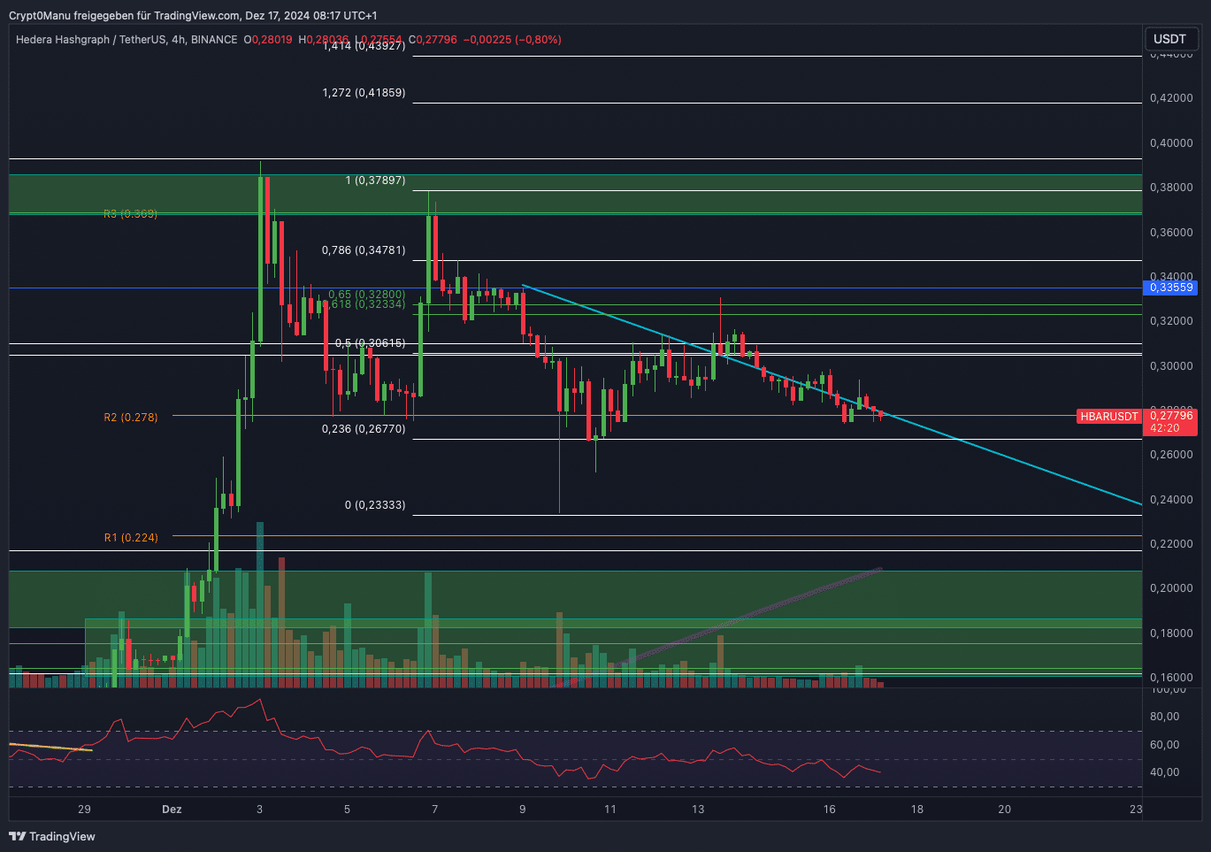Click the open value O0,28019
The height and width of the screenshot is (852, 1211).
pyautogui.click(x=269, y=40)
